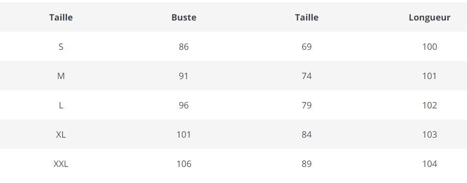Choose the XL size cell

point(61,135)
